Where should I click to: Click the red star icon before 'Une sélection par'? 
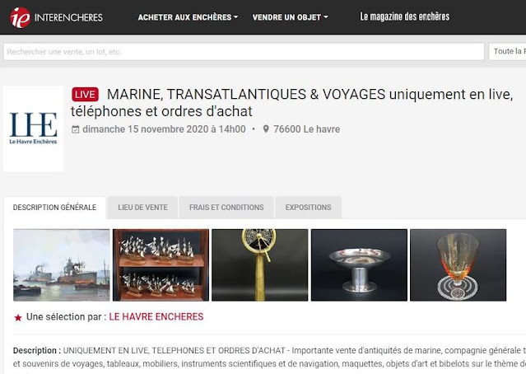click(18, 318)
